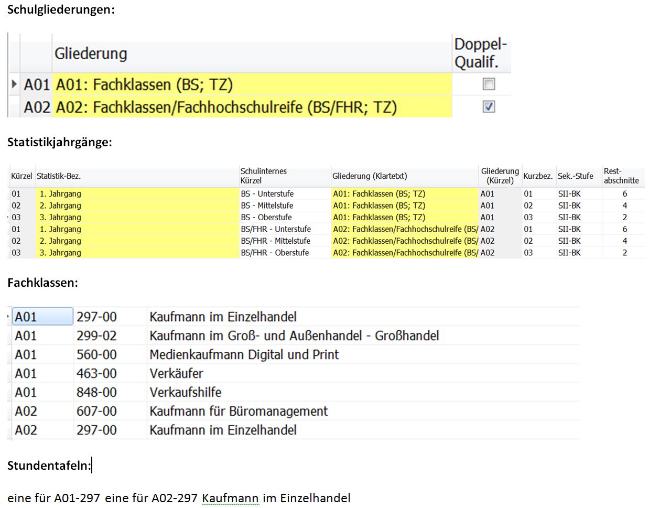Click the Schulgliederungen heading
The height and width of the screenshot is (508, 649).
[61, 9]
